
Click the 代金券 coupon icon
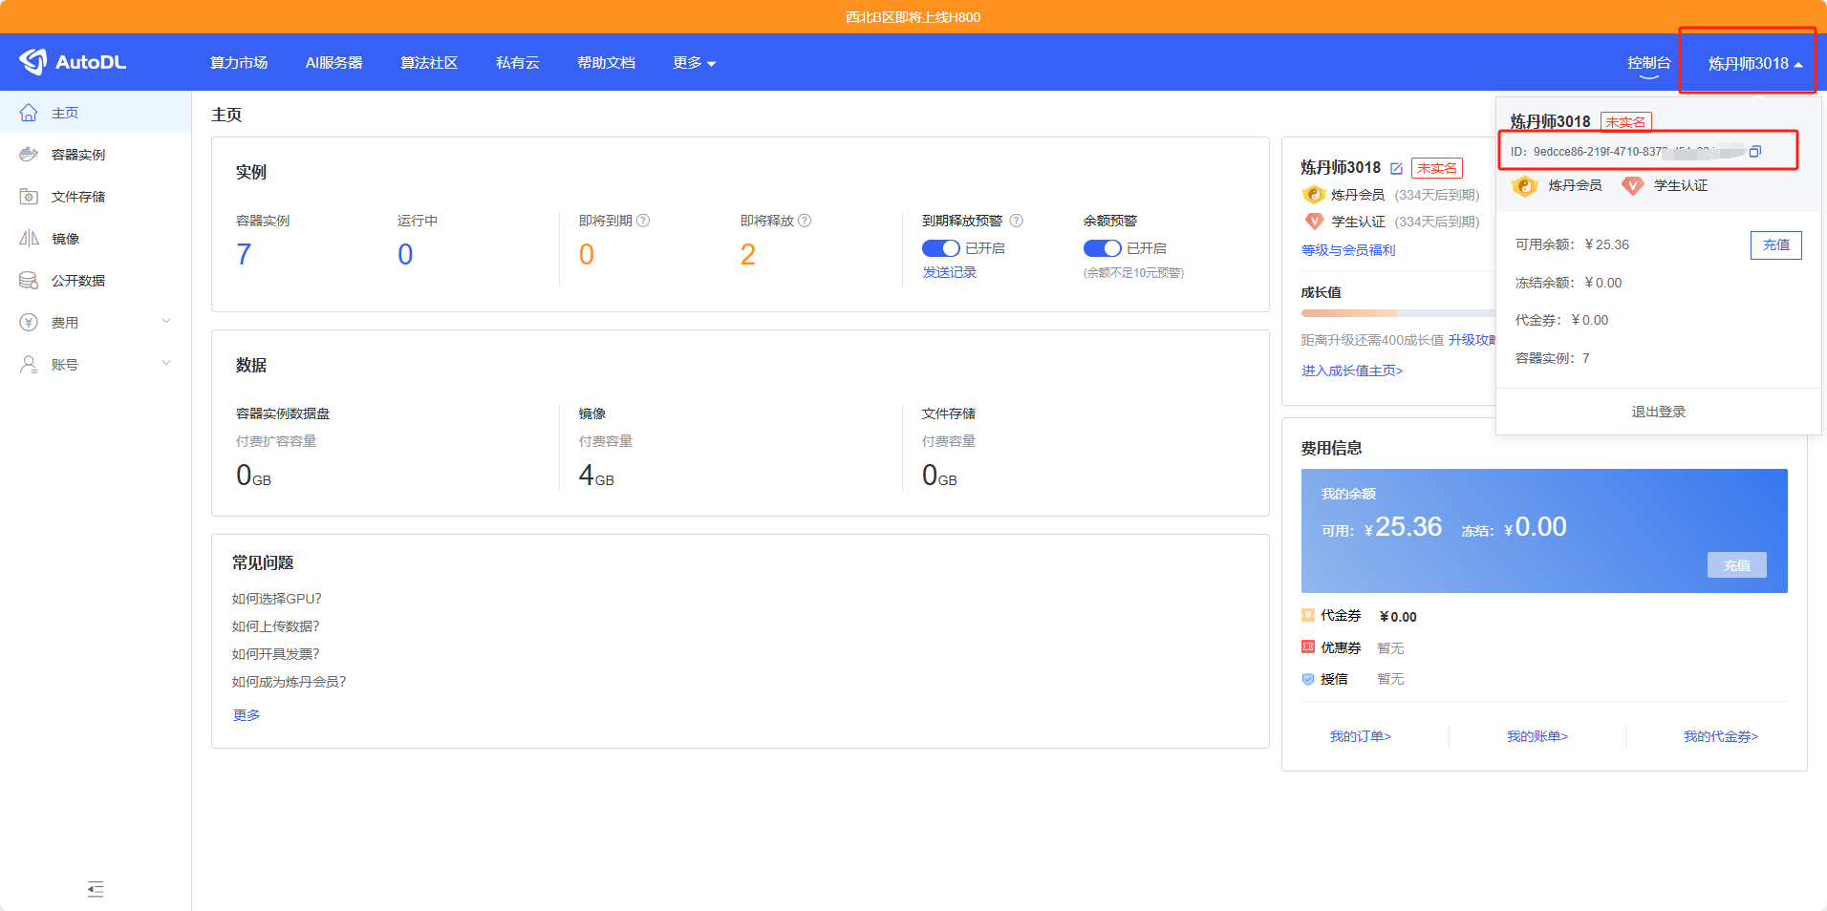[x=1308, y=615]
